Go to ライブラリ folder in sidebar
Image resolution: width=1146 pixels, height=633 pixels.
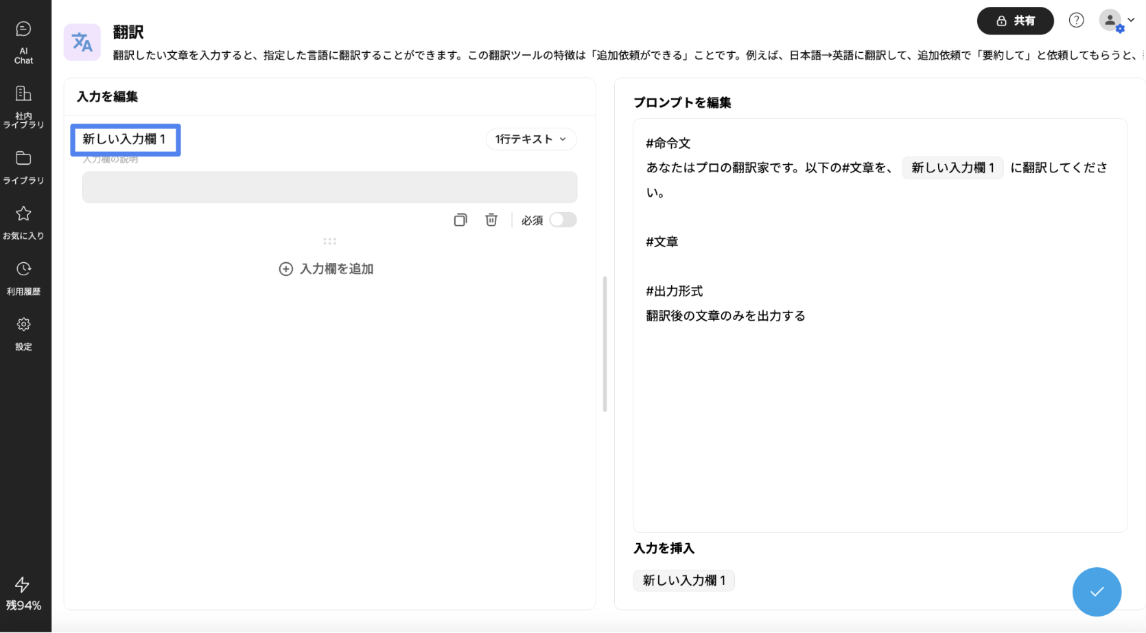click(23, 167)
